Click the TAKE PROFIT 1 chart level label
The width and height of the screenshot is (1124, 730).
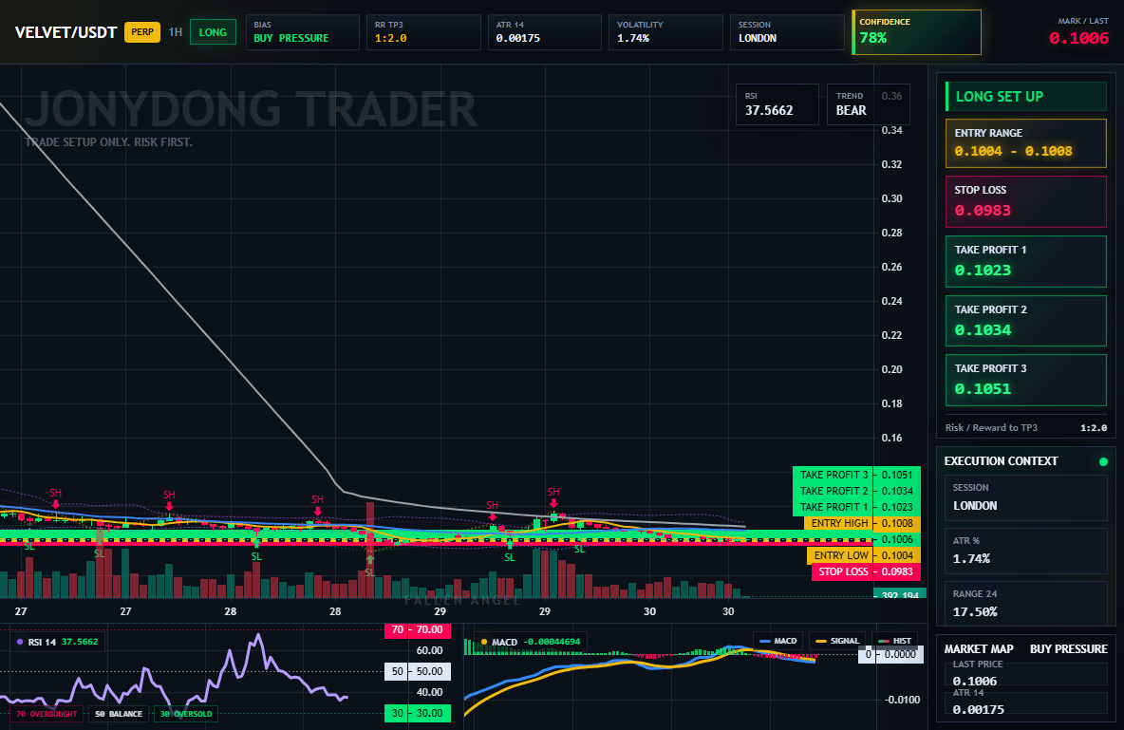(833, 507)
